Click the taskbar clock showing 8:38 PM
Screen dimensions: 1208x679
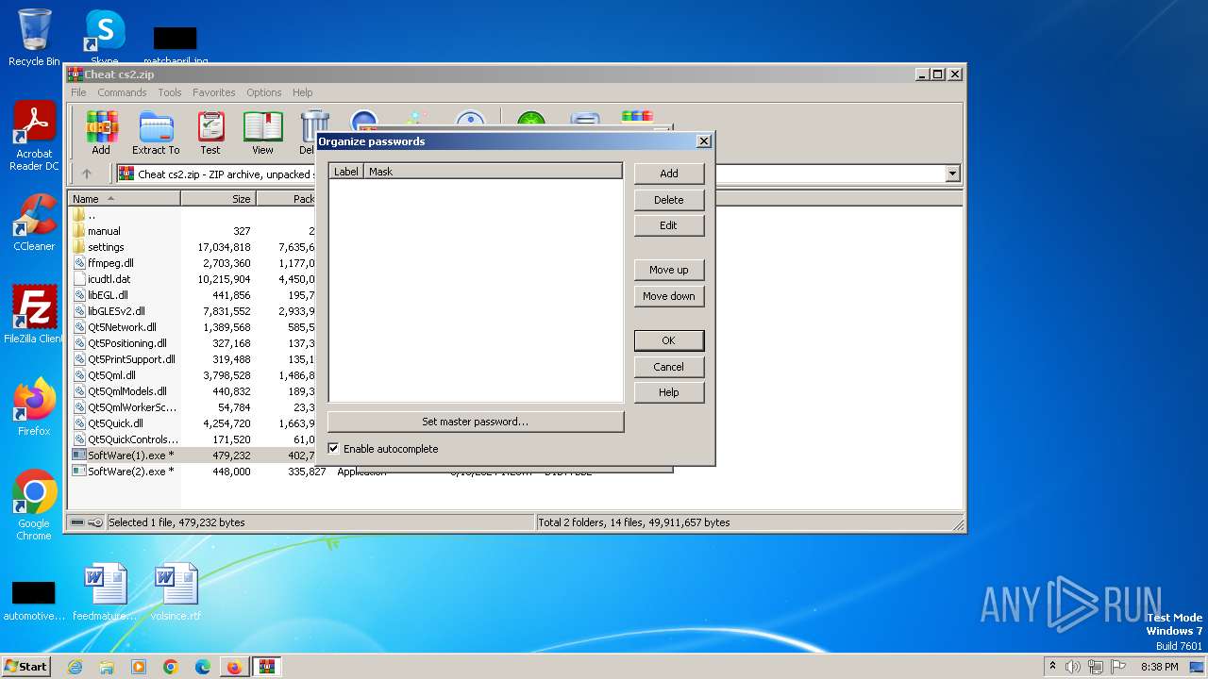[x=1160, y=667]
